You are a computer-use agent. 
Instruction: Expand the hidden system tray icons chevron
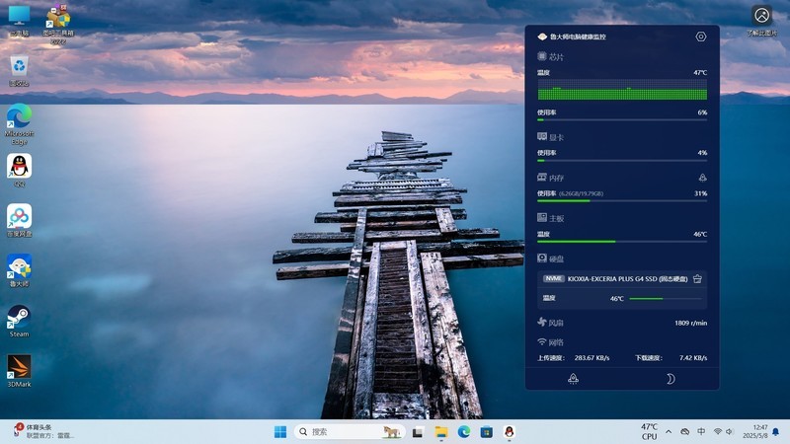(x=669, y=432)
